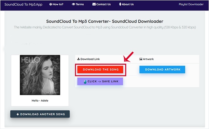Click the SoundCloud To Mp3.App site logo
The image size is (209, 129).
23,4
